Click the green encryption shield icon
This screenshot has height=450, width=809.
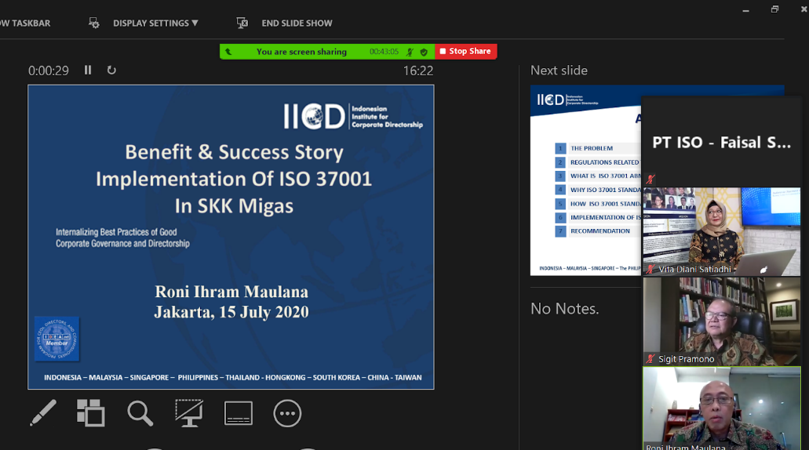click(424, 52)
